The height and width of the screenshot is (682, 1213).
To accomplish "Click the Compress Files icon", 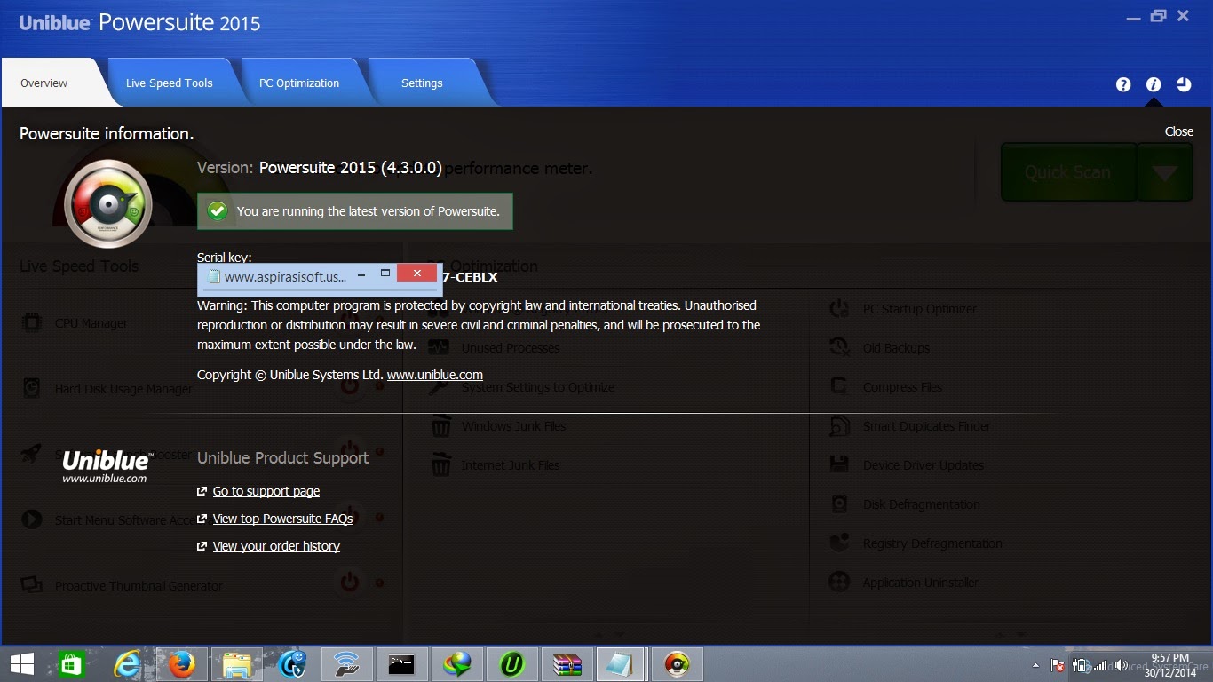I will tap(839, 386).
